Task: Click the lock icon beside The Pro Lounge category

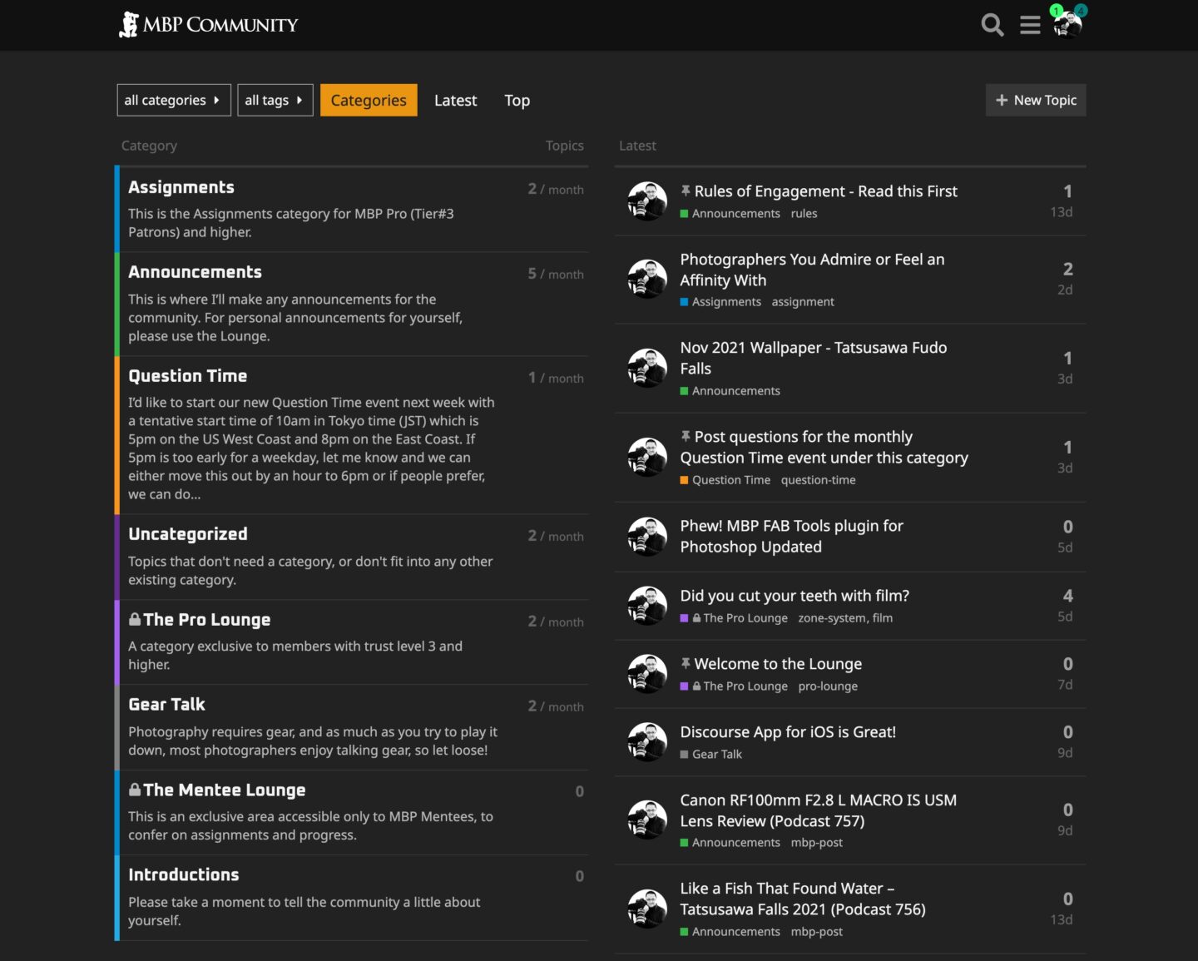Action: 135,620
